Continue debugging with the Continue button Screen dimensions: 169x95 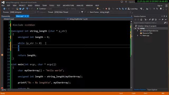(41, 9)
